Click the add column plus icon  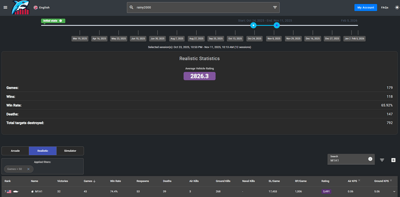point(394,160)
